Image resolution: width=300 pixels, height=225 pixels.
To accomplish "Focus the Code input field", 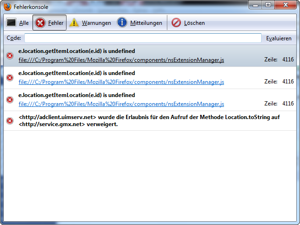I will 143,38.
